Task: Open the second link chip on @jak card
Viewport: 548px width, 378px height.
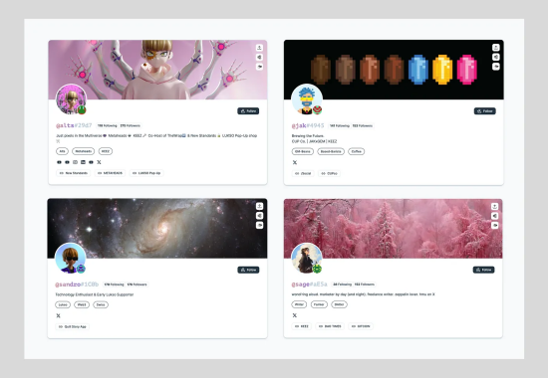Action: pos(329,173)
